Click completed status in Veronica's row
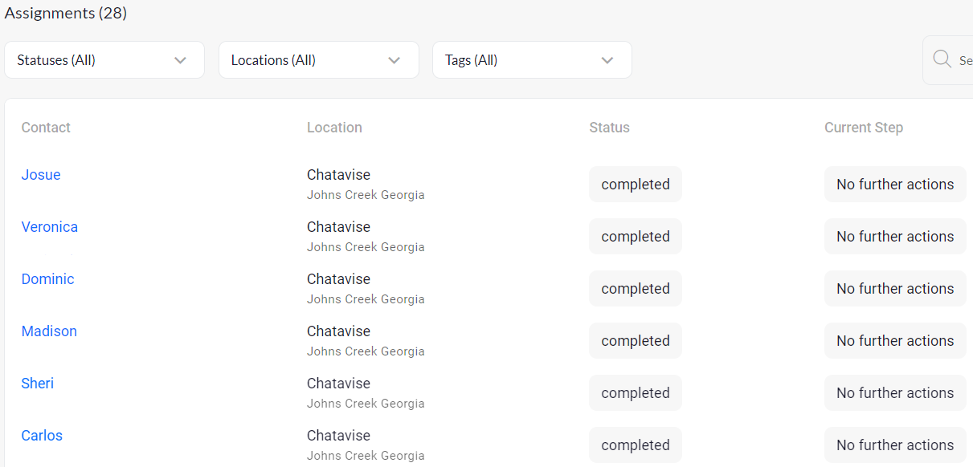973x467 pixels. pos(636,237)
